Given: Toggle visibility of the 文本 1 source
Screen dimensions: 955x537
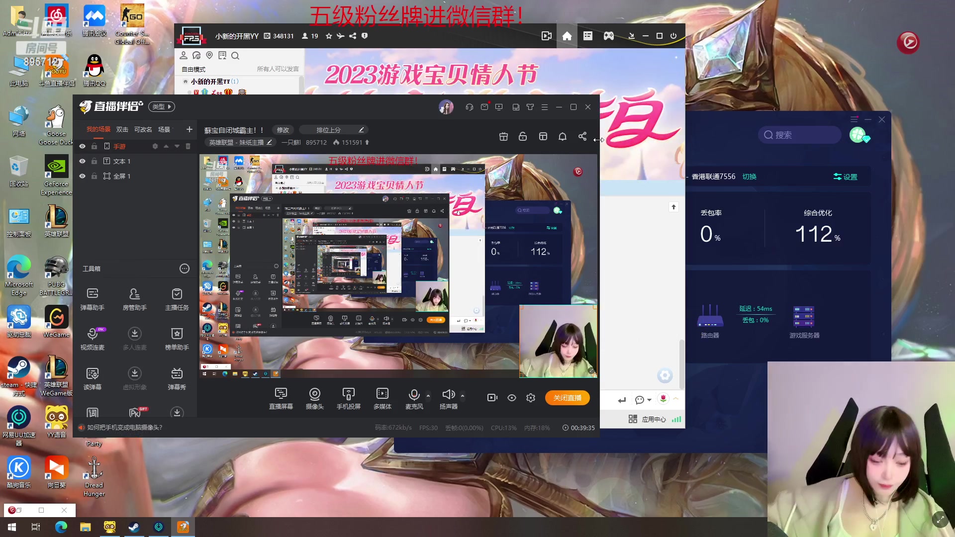Looking at the screenshot, I should pyautogui.click(x=82, y=161).
